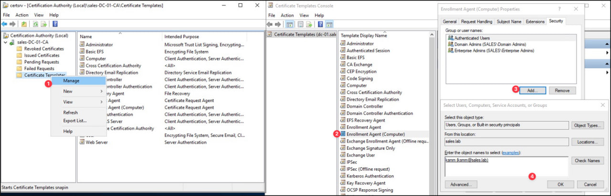Click the CA Exchange template icon
Screen dimensions: 611x196
point(343,64)
